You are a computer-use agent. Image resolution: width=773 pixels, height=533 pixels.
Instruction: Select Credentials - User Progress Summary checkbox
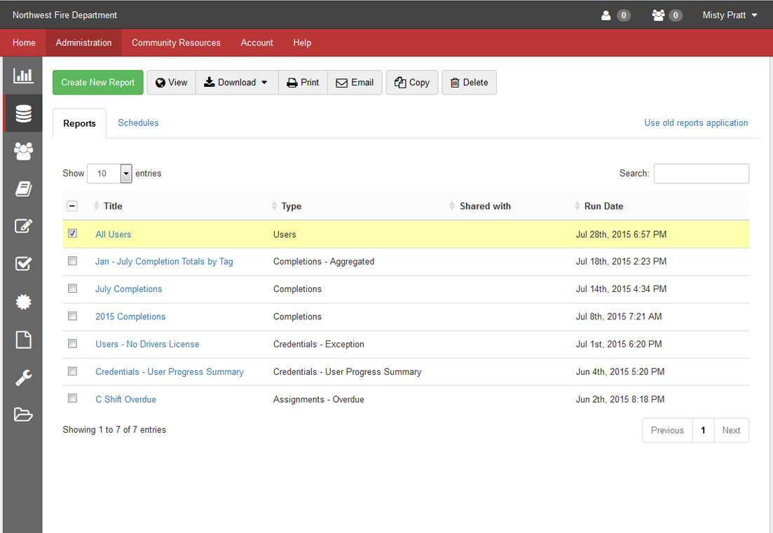72,371
